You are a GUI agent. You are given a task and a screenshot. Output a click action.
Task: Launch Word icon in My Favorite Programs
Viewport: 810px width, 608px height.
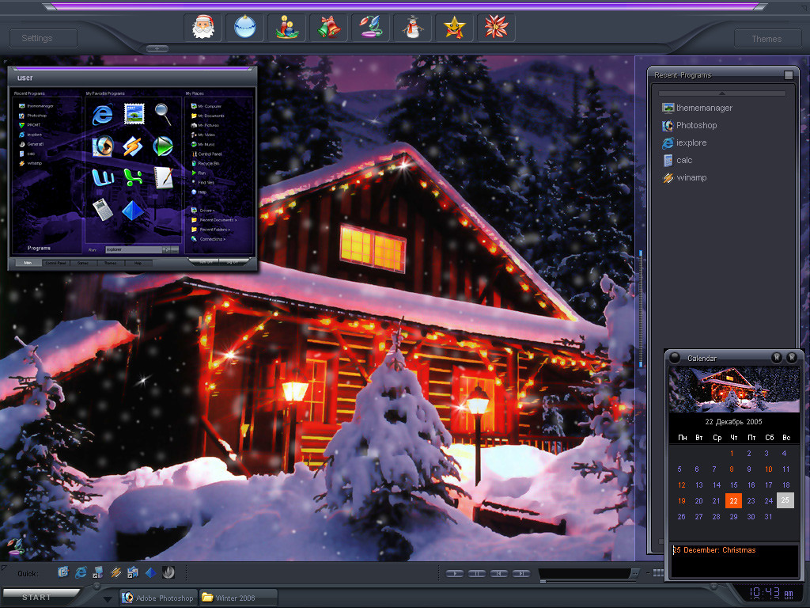click(x=103, y=178)
